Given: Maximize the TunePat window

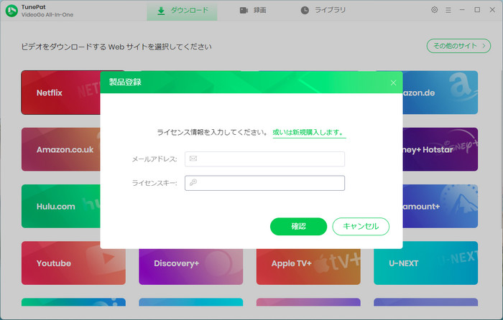Looking at the screenshot, I should [x=477, y=10].
